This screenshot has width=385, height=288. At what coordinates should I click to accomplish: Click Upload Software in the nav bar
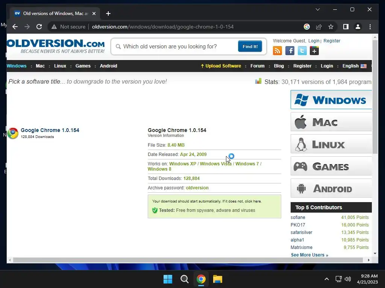click(x=221, y=66)
